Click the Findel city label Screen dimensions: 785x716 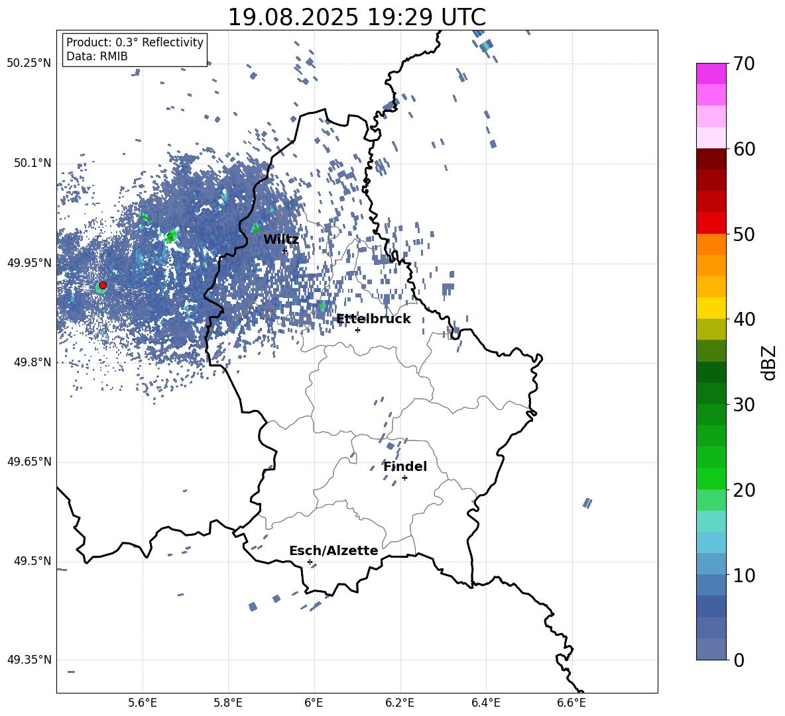coord(405,466)
